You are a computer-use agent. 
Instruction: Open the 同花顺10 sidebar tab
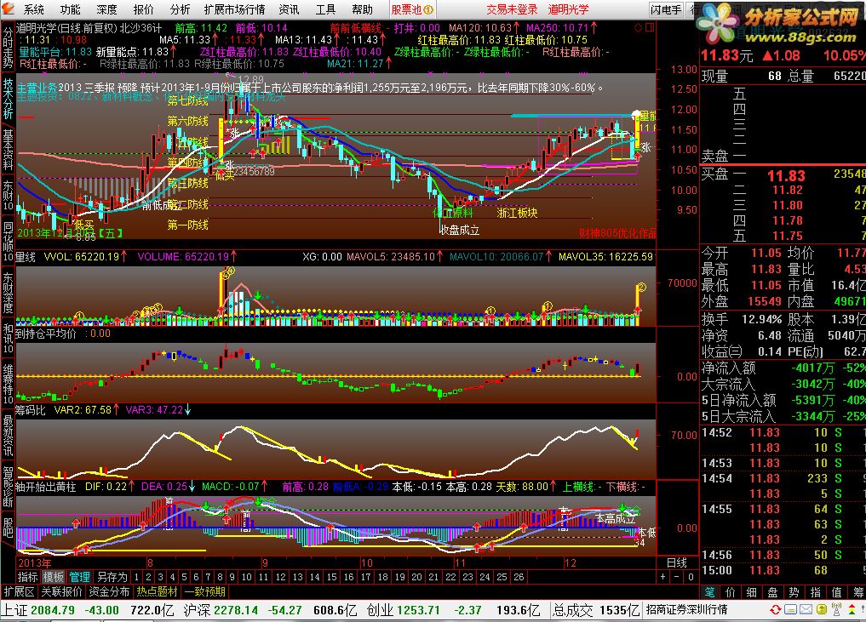pos(8,243)
